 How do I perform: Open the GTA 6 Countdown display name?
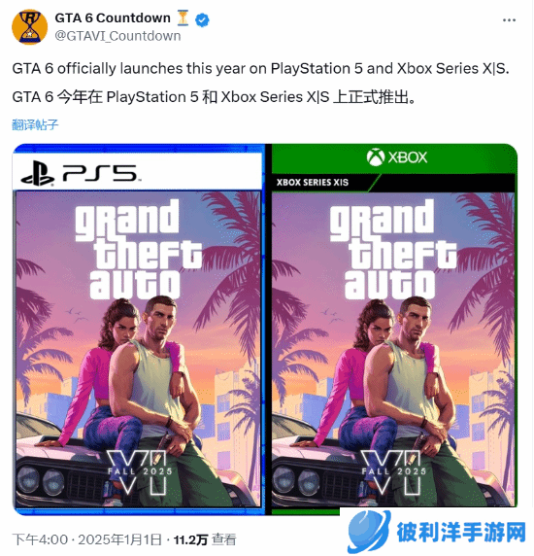pyautogui.click(x=113, y=18)
